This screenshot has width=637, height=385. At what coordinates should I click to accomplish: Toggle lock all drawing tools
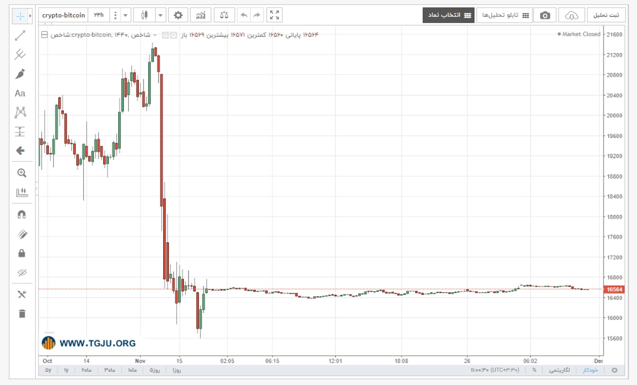click(22, 253)
